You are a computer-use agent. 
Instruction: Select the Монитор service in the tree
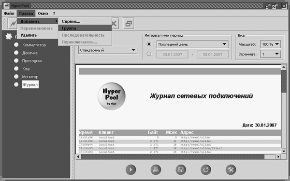30,77
